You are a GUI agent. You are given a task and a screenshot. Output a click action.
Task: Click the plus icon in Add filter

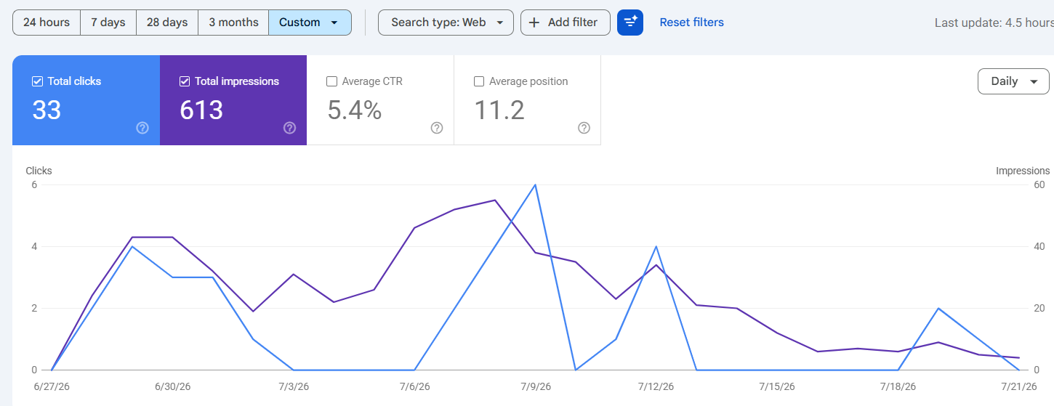pos(534,23)
